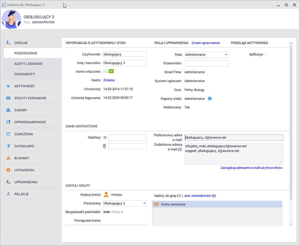
Task: Click the Uprawnienia user-lock icon
Action: [8, 182]
